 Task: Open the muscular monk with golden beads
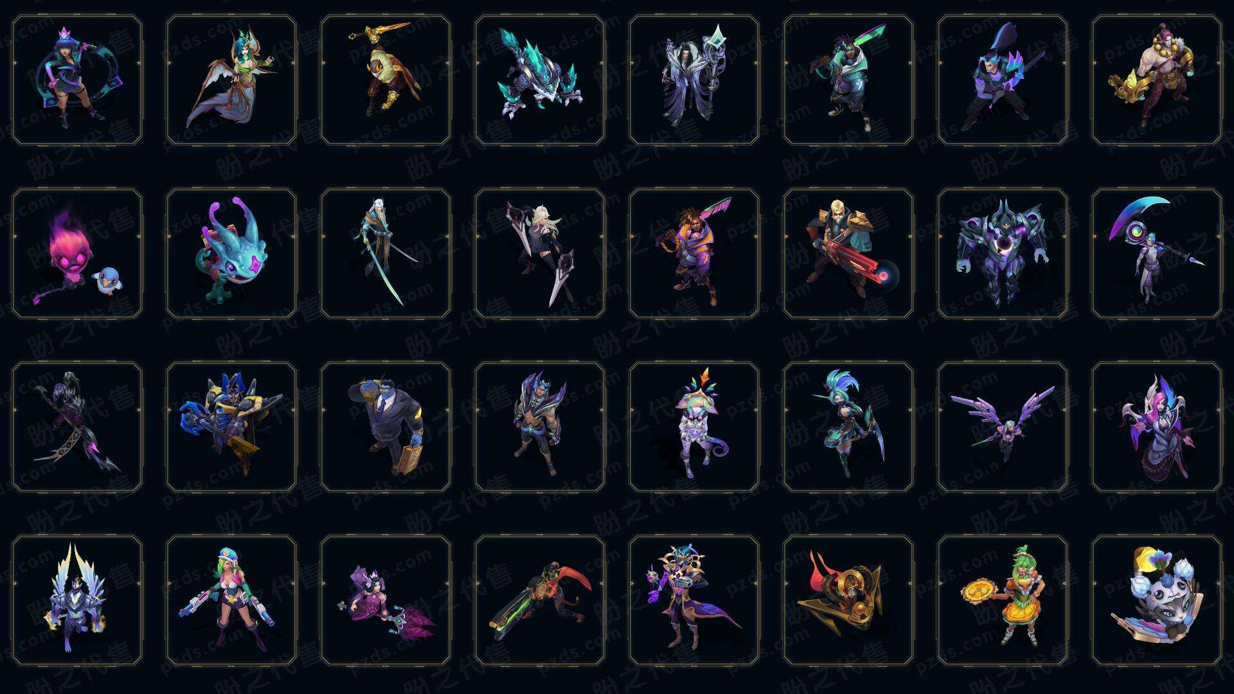click(x=1157, y=80)
